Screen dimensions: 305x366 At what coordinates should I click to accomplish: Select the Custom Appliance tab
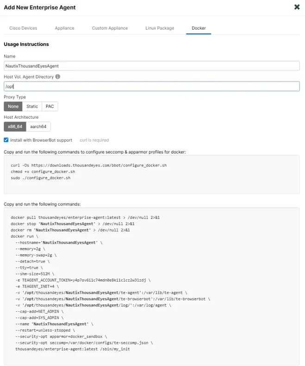[110, 28]
